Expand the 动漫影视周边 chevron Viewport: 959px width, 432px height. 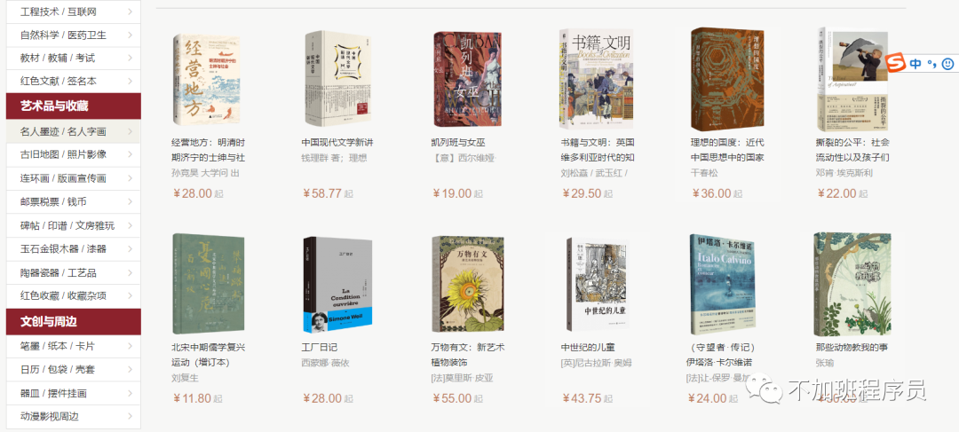point(131,417)
